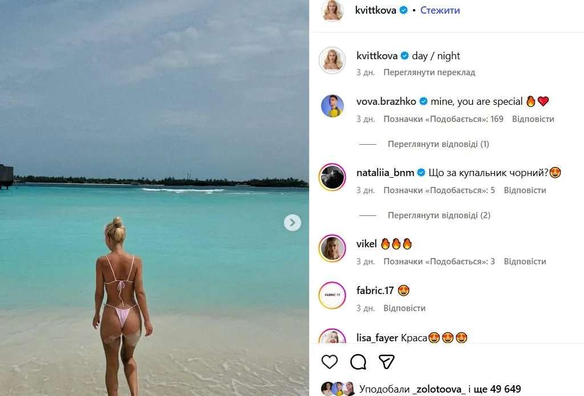584x396 pixels.
Task: Click the beach photo of the post
Action: point(154,198)
